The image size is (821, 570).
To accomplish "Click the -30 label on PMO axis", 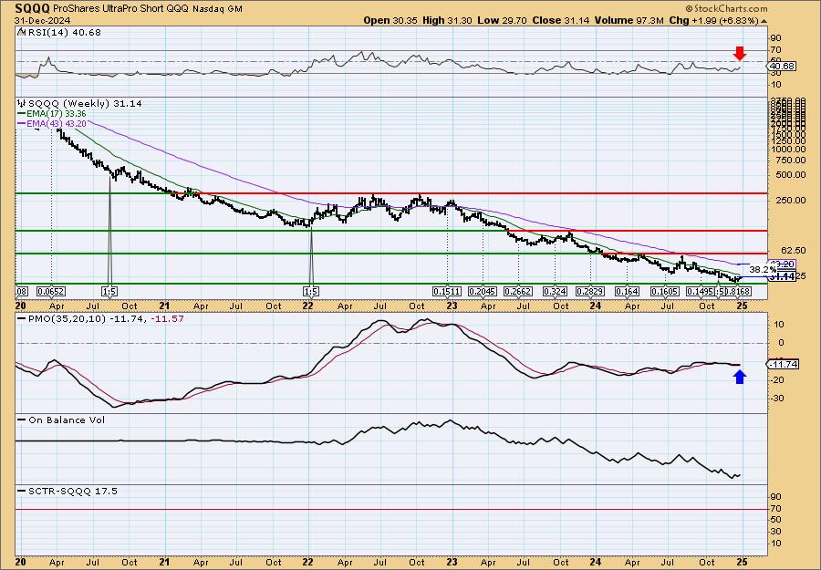I will click(x=779, y=399).
